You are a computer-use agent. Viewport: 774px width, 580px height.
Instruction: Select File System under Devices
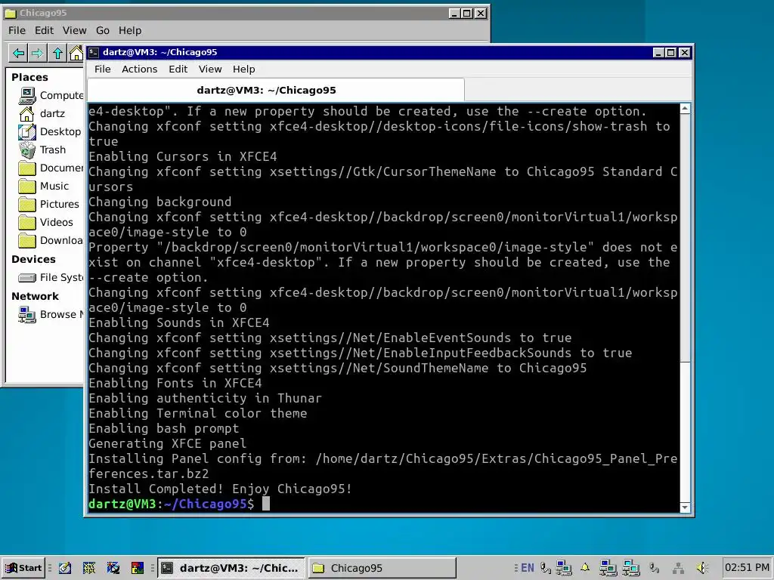pyautogui.click(x=51, y=278)
